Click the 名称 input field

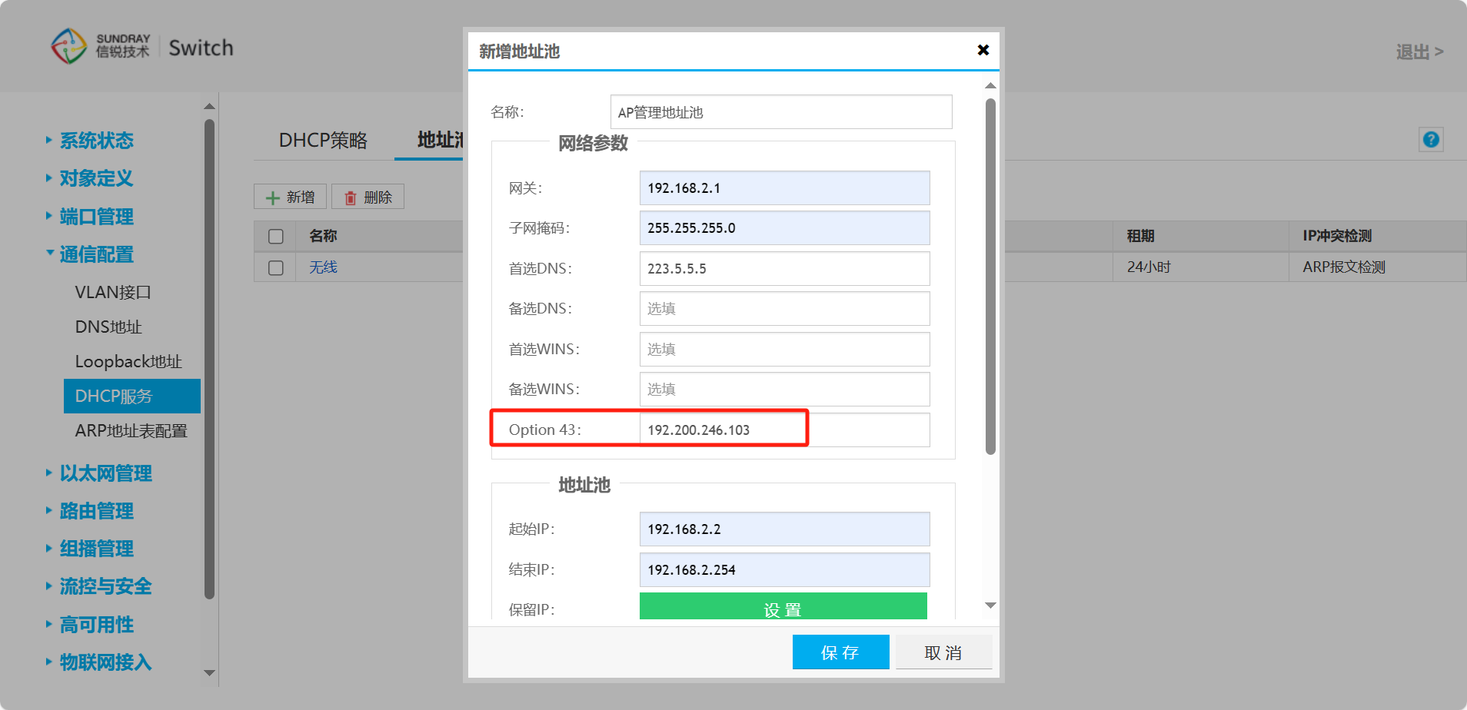(x=781, y=112)
